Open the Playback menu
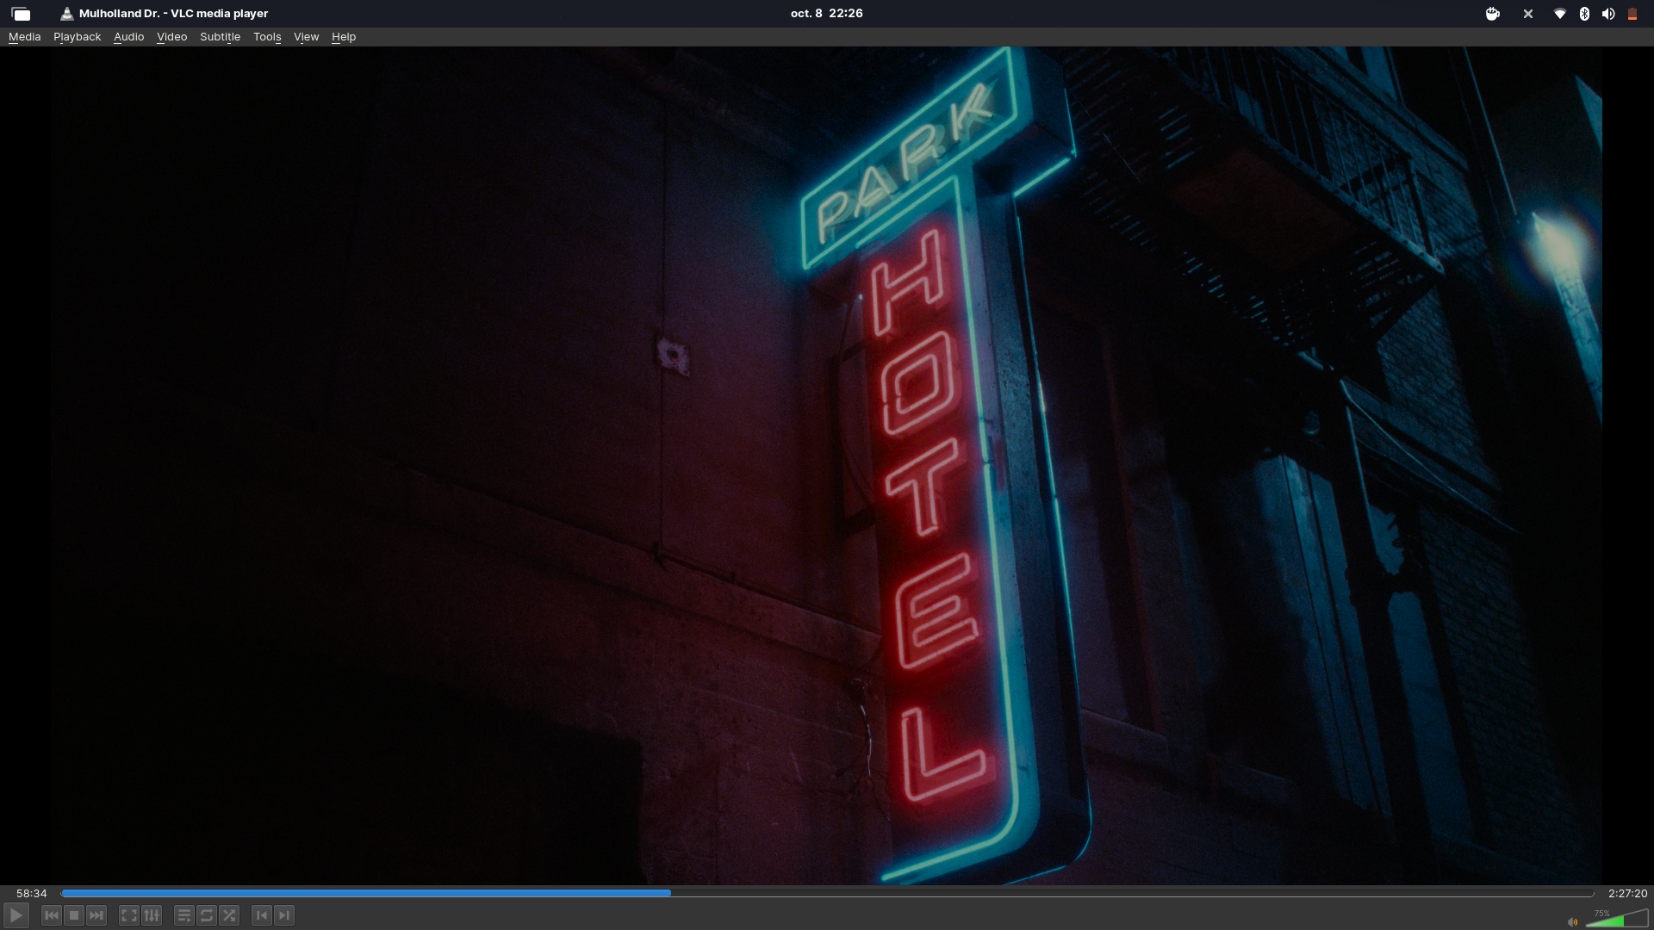1654x930 pixels. [x=77, y=37]
